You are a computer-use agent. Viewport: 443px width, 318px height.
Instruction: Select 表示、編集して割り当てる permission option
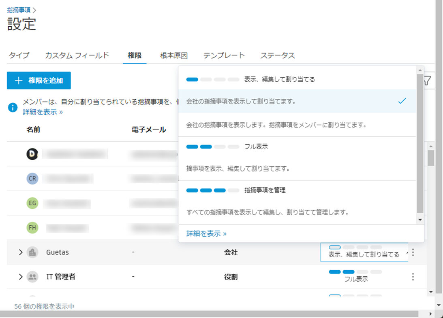(250, 79)
